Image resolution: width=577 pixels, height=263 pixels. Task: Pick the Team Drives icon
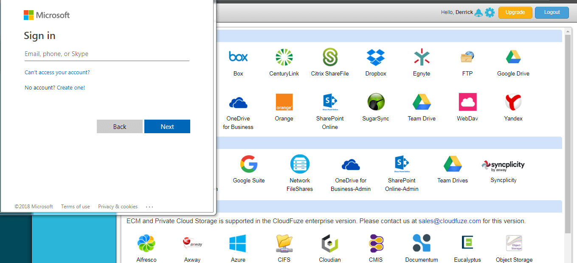click(x=453, y=164)
